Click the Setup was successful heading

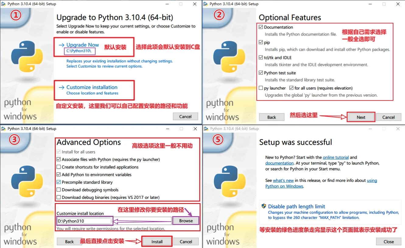coord(295,142)
